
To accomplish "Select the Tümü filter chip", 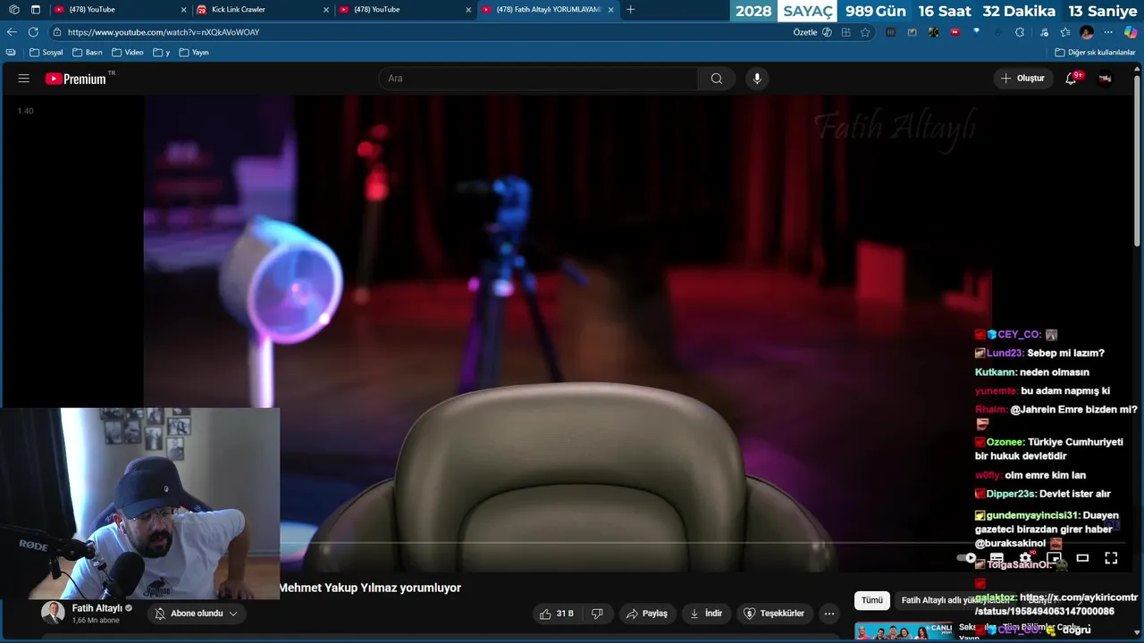I will (x=872, y=601).
